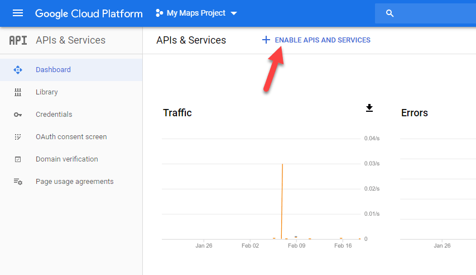Select Dashboard in the sidebar
The image size is (476, 275).
click(53, 70)
